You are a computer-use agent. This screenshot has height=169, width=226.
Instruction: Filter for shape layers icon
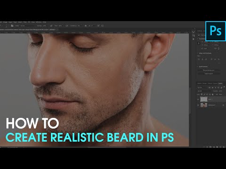tap(218, 88)
